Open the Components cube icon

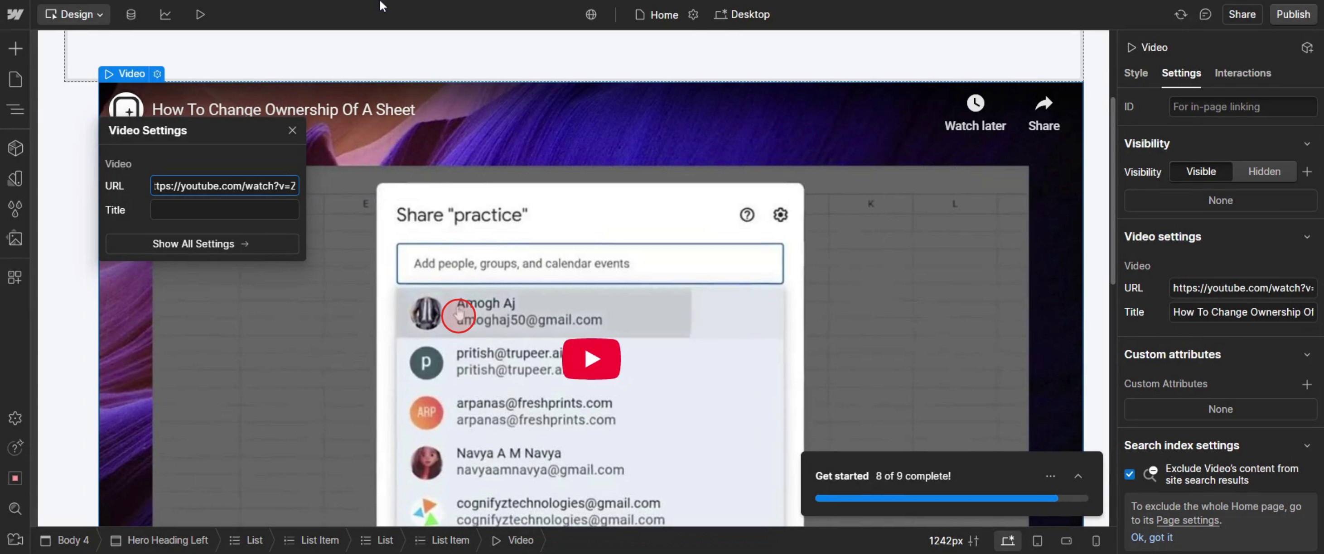click(x=15, y=148)
